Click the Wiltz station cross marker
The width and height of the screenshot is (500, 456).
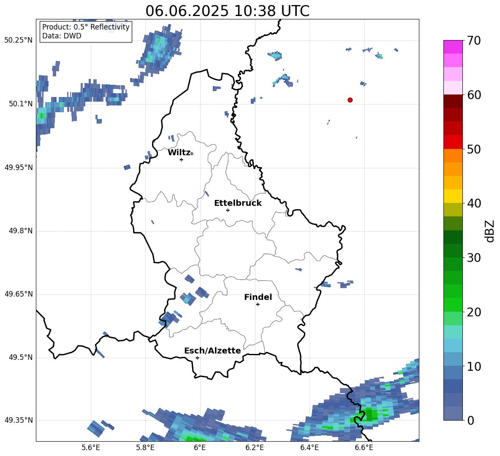click(x=182, y=159)
